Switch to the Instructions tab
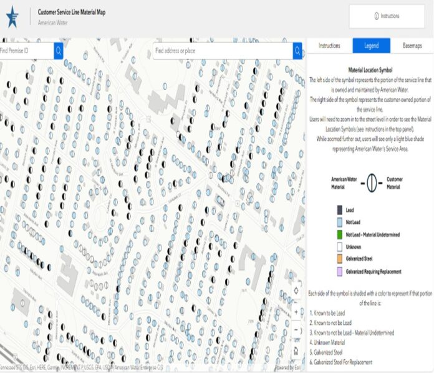 coord(329,46)
